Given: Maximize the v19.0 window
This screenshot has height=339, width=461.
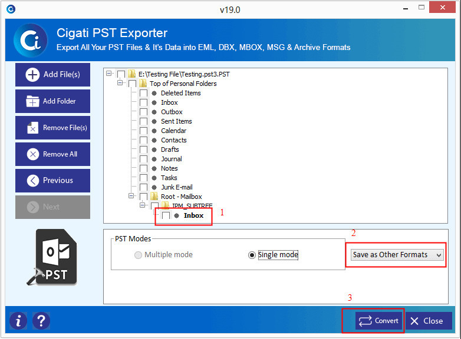Looking at the screenshot, I should pyautogui.click(x=422, y=7).
